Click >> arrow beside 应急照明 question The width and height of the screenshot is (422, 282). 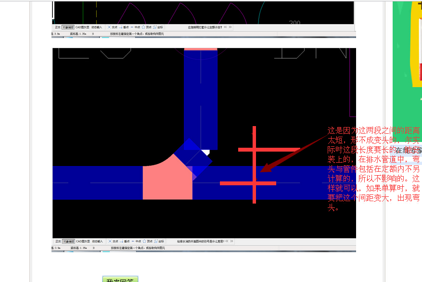[230, 27]
